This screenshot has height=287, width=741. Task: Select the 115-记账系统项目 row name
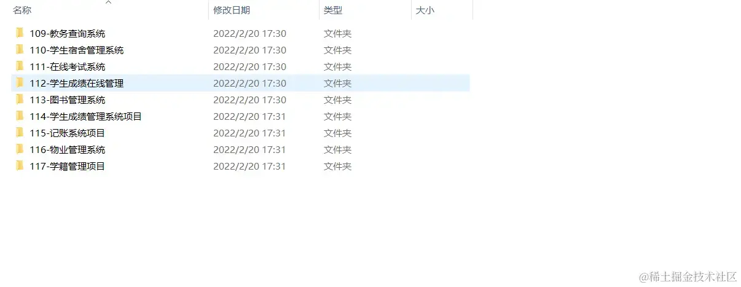click(68, 133)
